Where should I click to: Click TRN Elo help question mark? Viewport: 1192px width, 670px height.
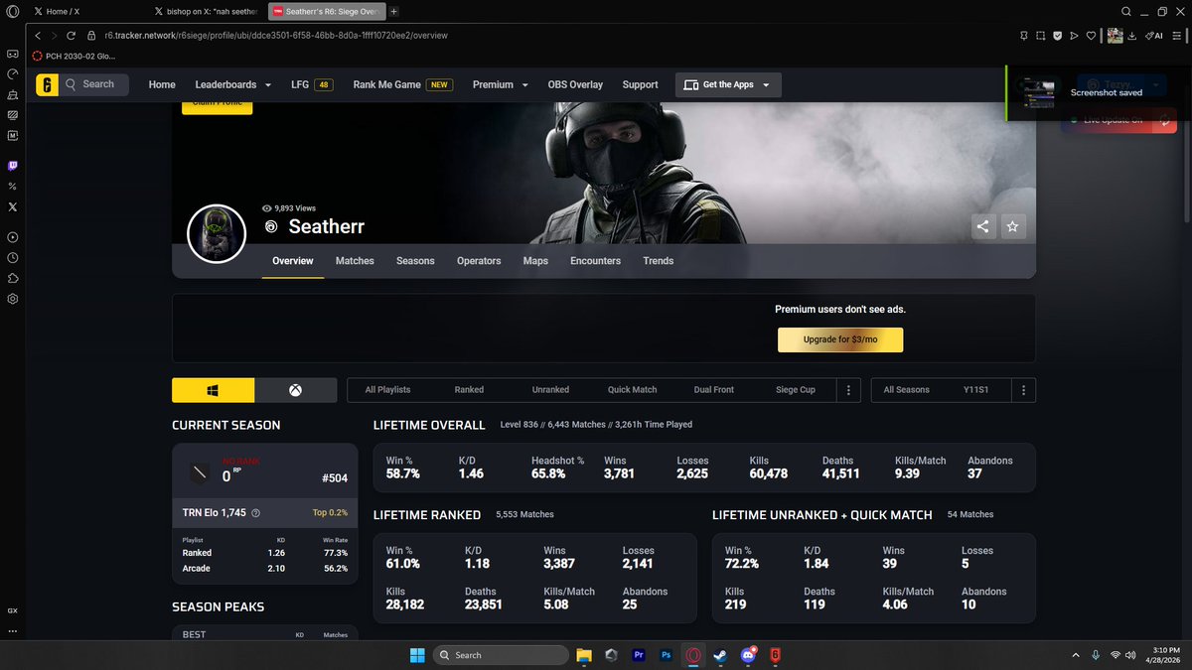pos(256,513)
